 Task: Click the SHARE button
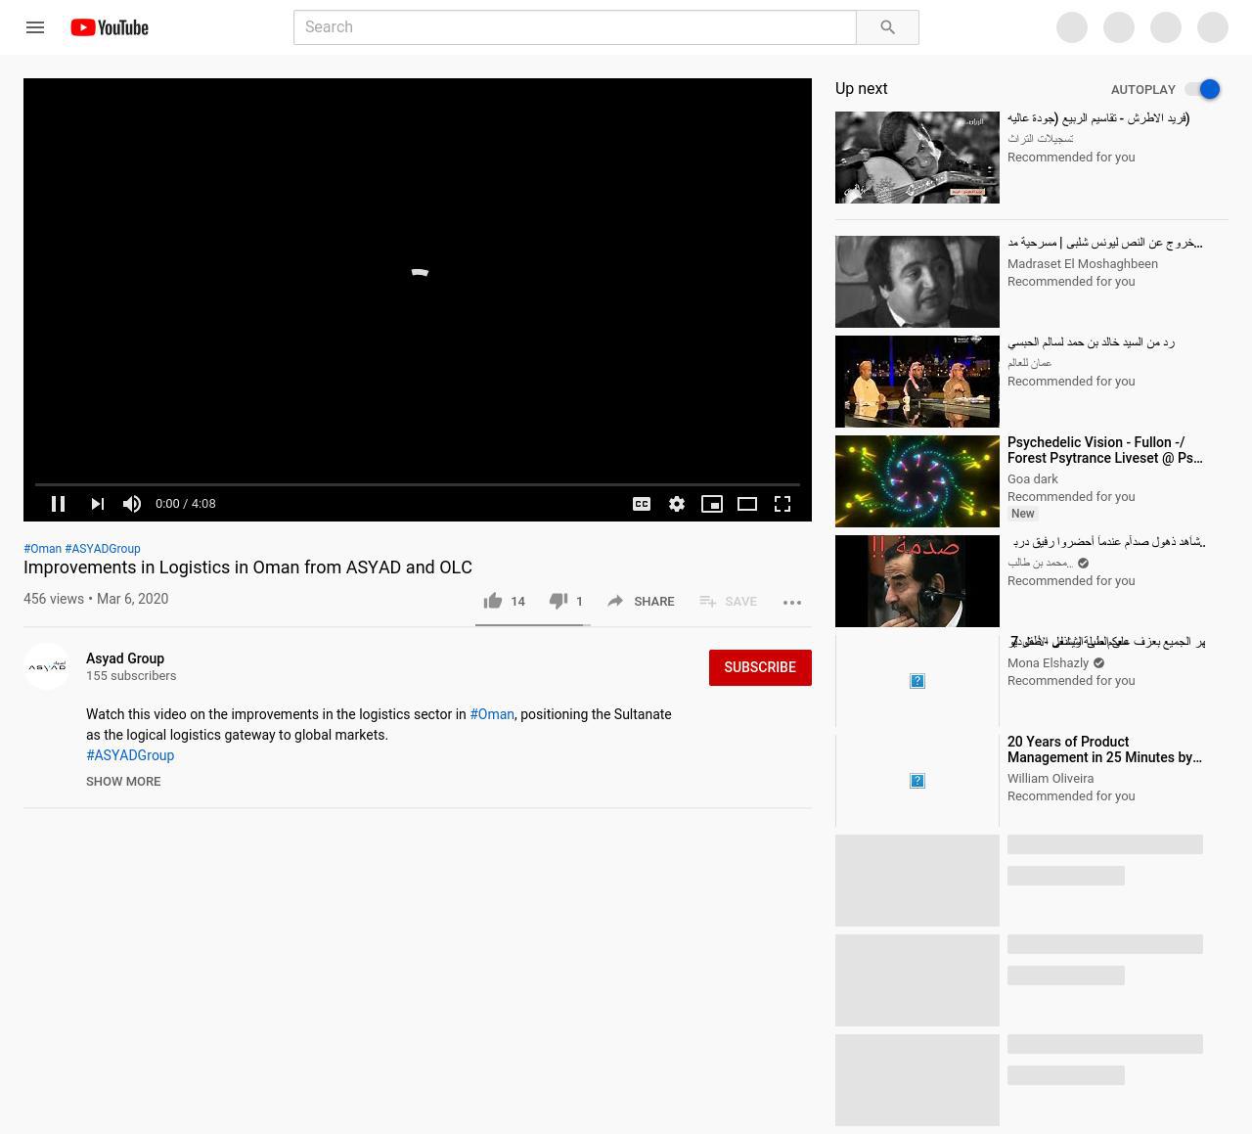coord(641,601)
